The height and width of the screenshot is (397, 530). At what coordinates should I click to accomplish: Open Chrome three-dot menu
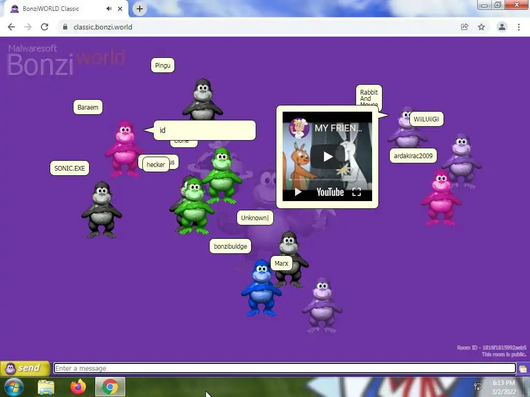(519, 27)
